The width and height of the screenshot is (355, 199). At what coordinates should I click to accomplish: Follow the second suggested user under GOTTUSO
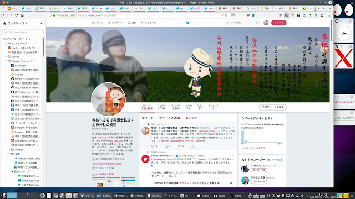pyautogui.click(x=259, y=182)
